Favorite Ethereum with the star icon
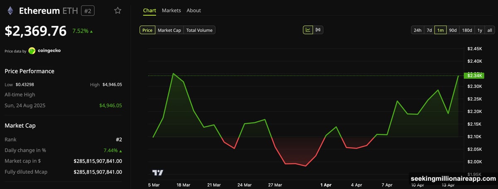Image resolution: width=498 pixels, height=189 pixels. (x=118, y=11)
